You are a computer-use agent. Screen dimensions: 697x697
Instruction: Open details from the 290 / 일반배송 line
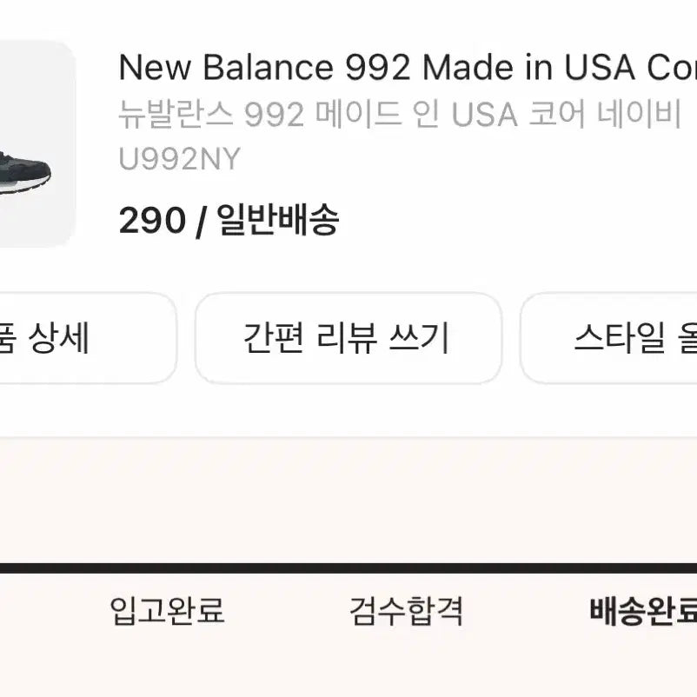coord(230,221)
